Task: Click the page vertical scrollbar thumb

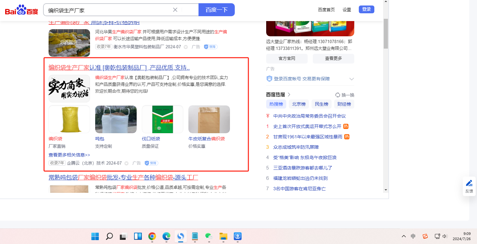Action: point(386,34)
